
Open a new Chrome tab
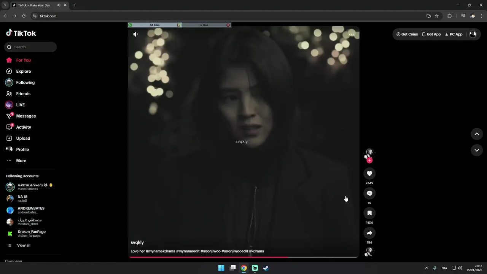pyautogui.click(x=74, y=5)
